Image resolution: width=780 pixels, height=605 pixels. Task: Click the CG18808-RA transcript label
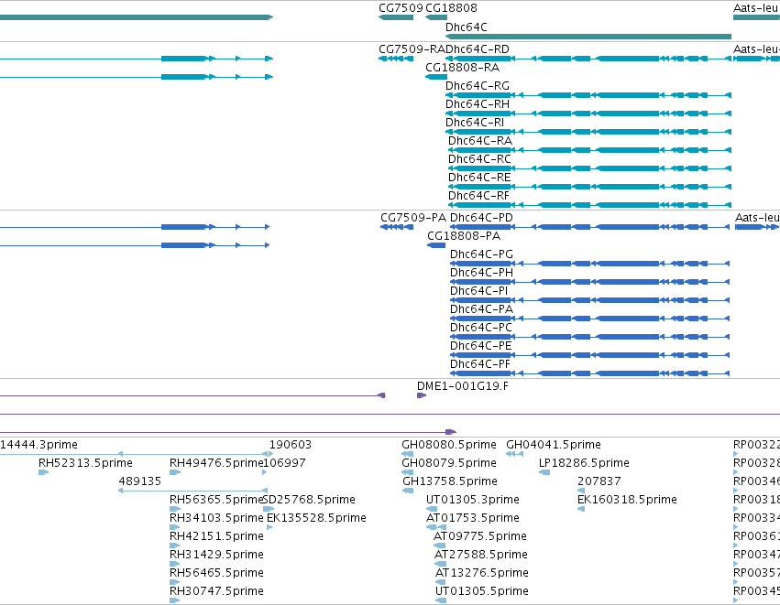[462, 68]
